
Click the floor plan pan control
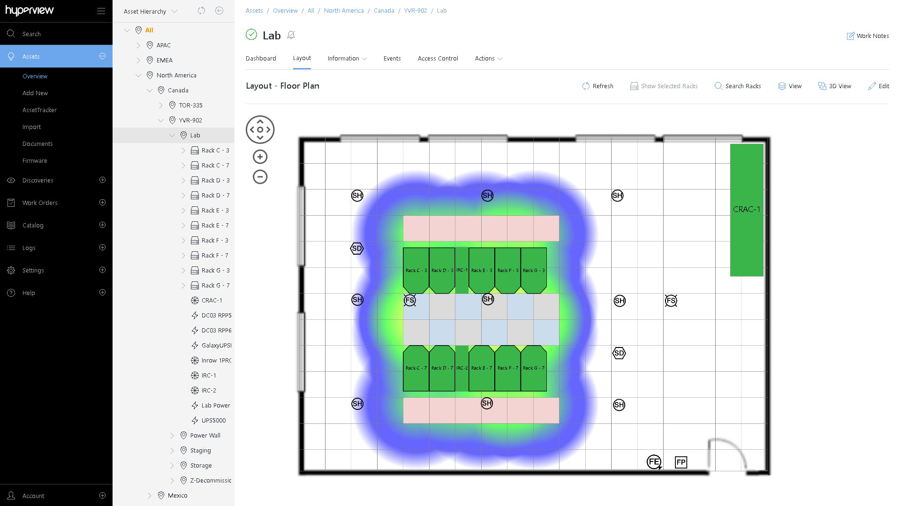tap(260, 129)
